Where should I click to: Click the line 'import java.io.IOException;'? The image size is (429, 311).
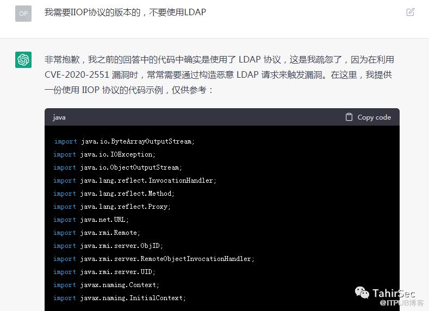pos(104,154)
